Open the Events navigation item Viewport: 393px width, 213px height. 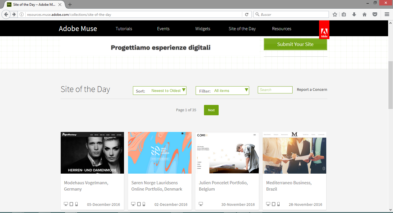click(163, 29)
